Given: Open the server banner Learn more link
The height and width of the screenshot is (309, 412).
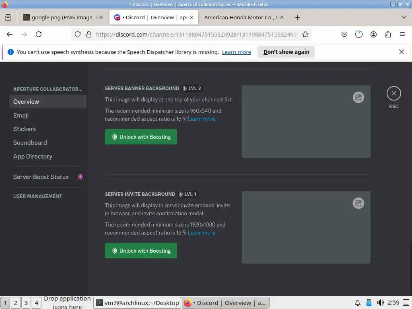Looking at the screenshot, I should pyautogui.click(x=202, y=119).
